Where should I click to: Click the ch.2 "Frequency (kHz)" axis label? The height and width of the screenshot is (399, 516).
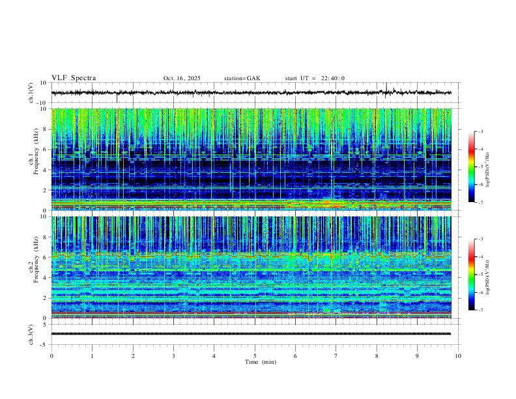[x=36, y=259]
